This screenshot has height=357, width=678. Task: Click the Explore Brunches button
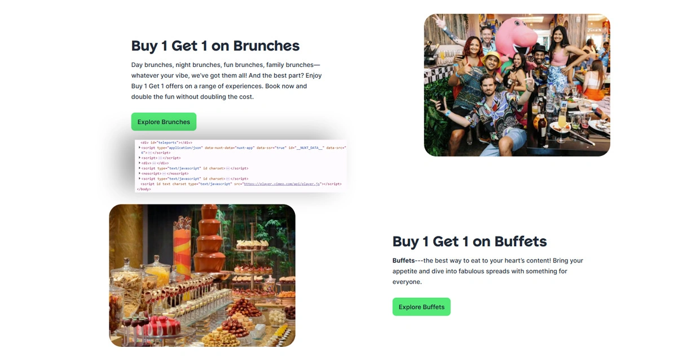click(164, 122)
